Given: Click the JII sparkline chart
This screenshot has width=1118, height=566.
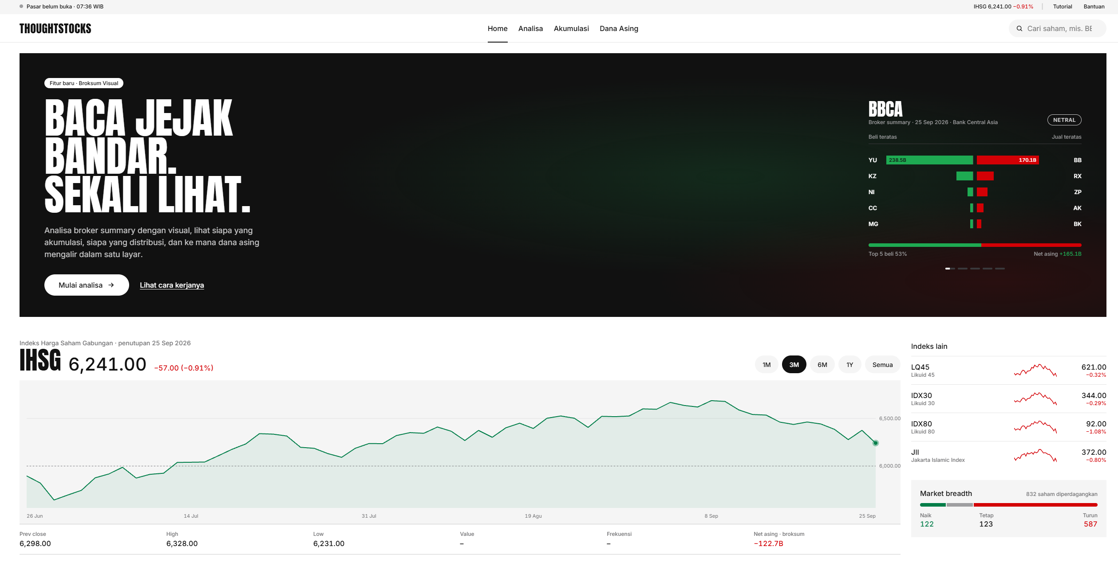Looking at the screenshot, I should pos(1035,456).
